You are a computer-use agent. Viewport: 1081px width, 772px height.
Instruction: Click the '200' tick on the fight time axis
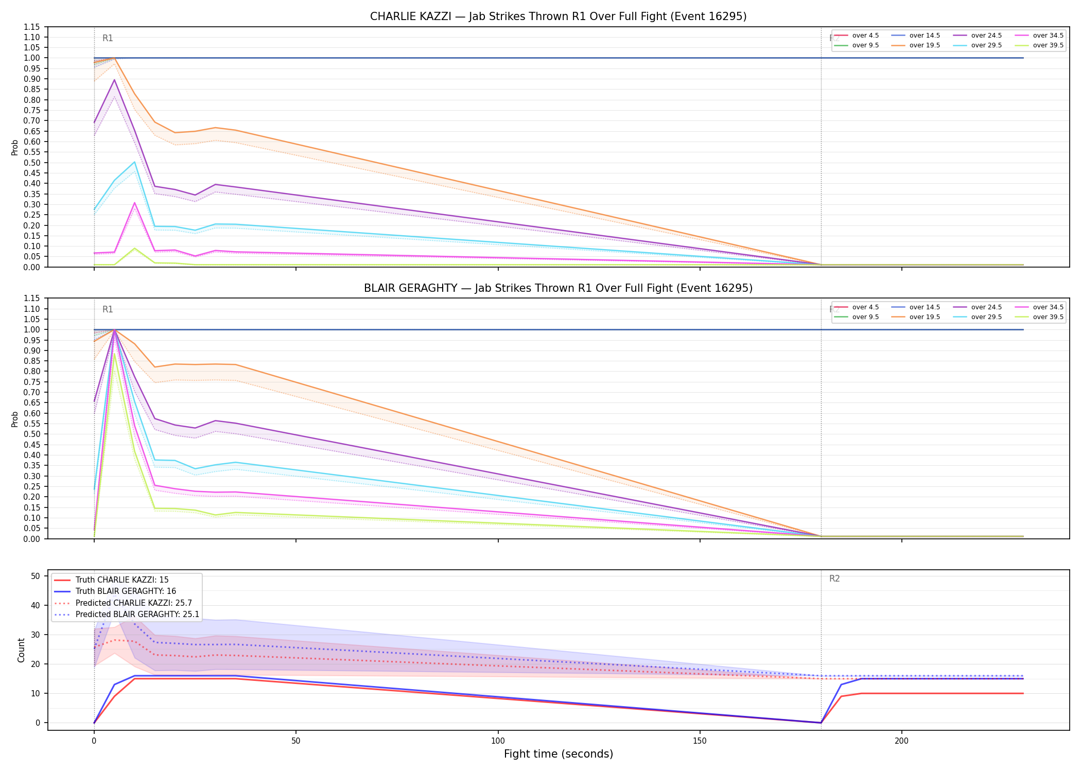point(902,741)
